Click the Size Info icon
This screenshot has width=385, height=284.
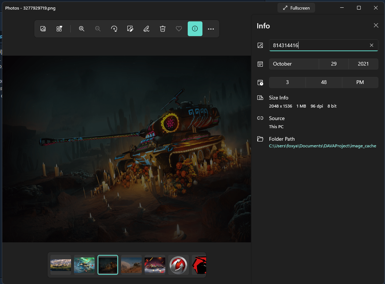(x=260, y=98)
